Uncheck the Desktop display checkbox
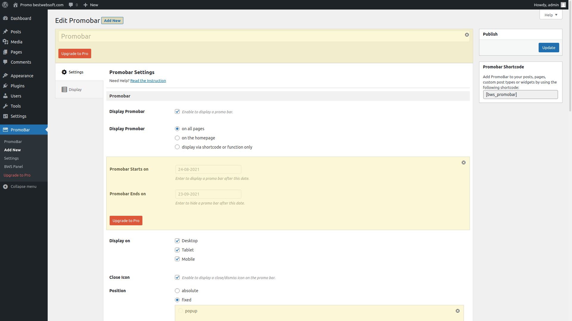Screen dimensions: 572x321 177,241
